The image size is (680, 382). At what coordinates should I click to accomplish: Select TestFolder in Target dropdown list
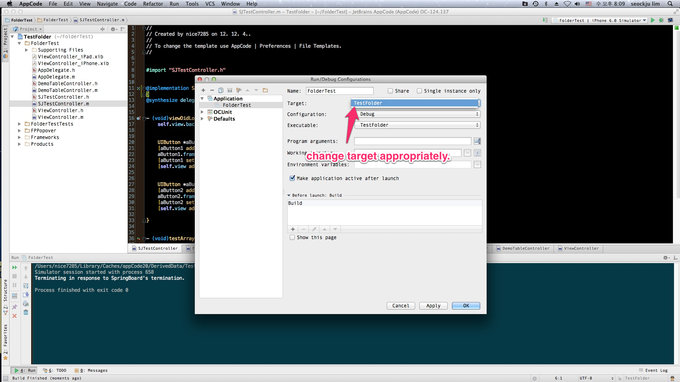click(x=415, y=103)
